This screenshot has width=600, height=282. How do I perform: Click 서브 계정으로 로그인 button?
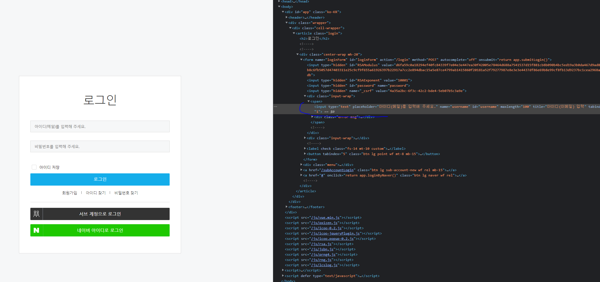(x=100, y=214)
